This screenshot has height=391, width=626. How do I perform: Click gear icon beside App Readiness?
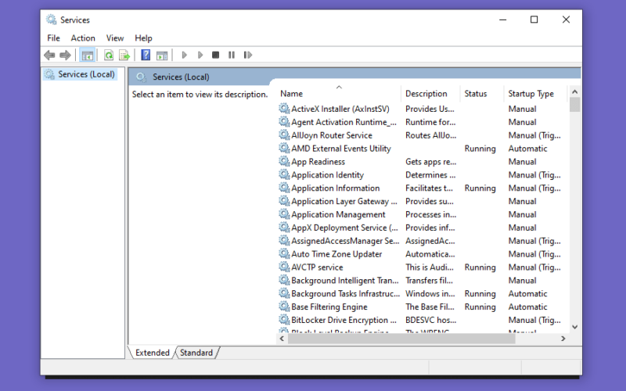tap(284, 161)
